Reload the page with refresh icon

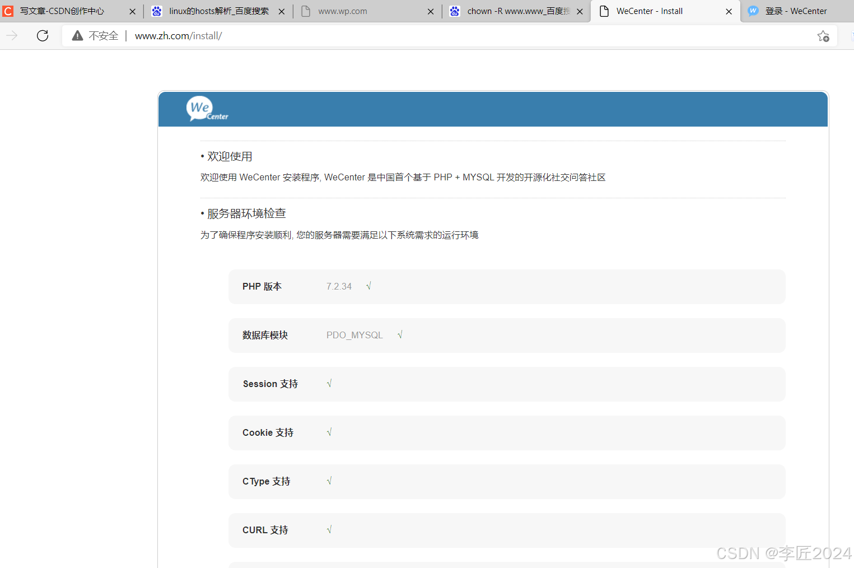pos(43,36)
